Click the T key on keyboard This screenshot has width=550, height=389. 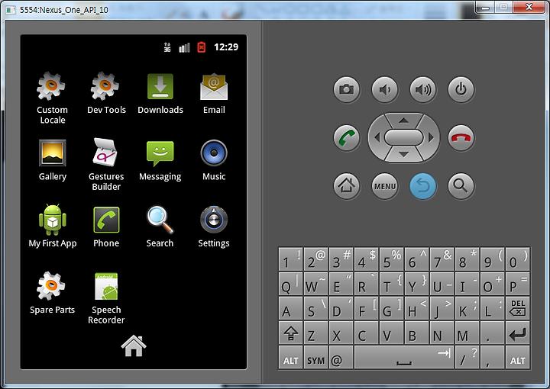point(392,284)
